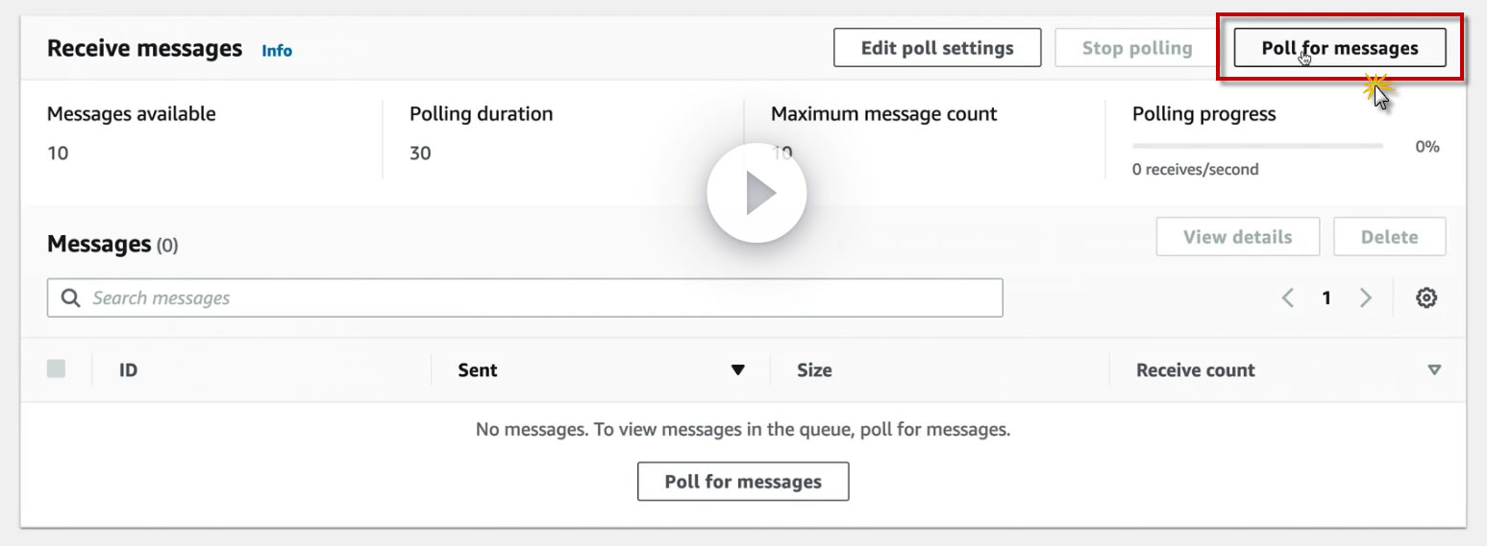Select page number 1 in pagination
Screen dimensions: 1487x546
click(1326, 298)
